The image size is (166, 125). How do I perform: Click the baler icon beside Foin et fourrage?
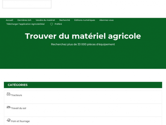[9, 120]
